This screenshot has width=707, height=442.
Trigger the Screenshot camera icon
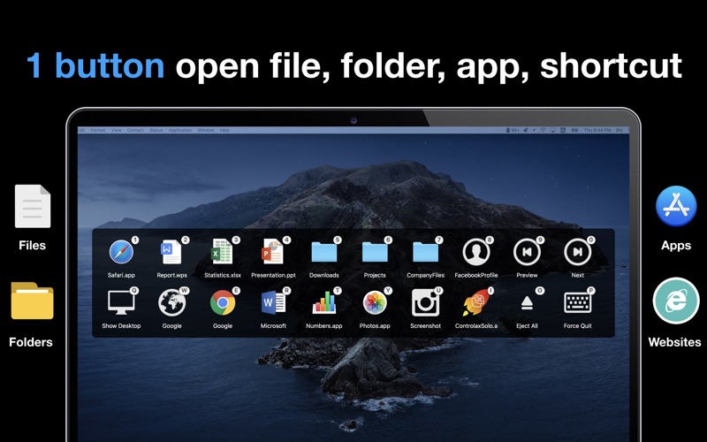(x=425, y=302)
